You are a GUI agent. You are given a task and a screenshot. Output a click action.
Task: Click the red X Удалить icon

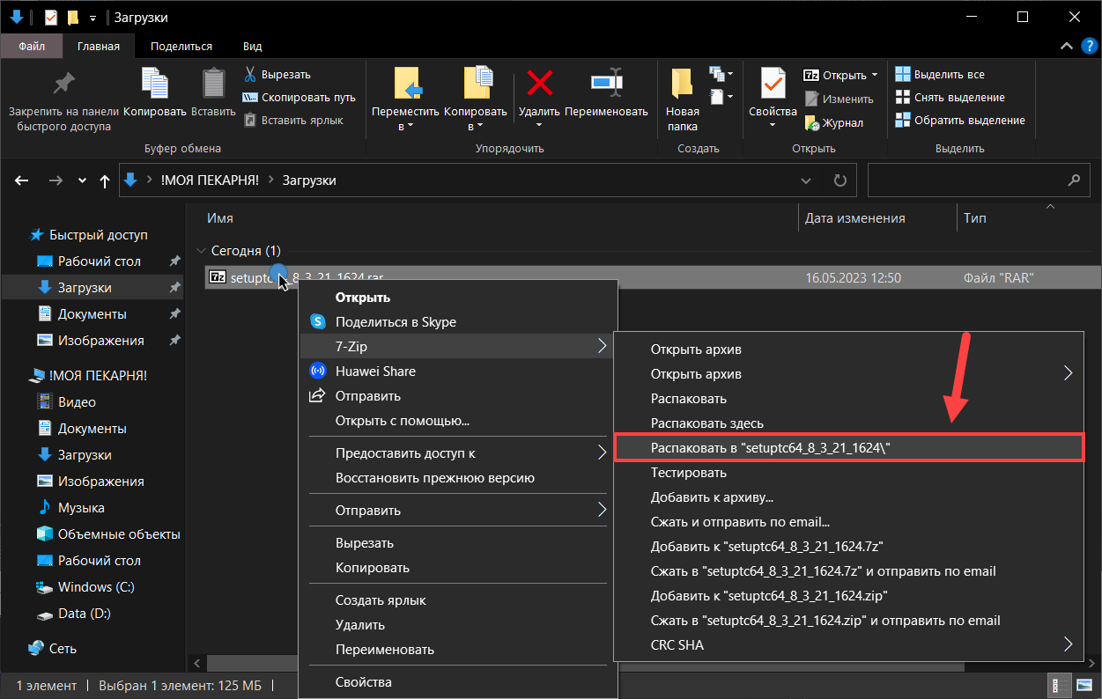pos(539,84)
